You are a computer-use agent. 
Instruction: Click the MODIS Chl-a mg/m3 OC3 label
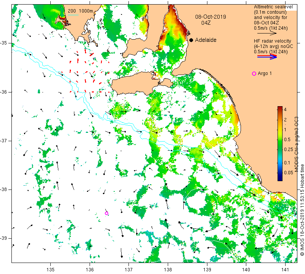[297, 144]
